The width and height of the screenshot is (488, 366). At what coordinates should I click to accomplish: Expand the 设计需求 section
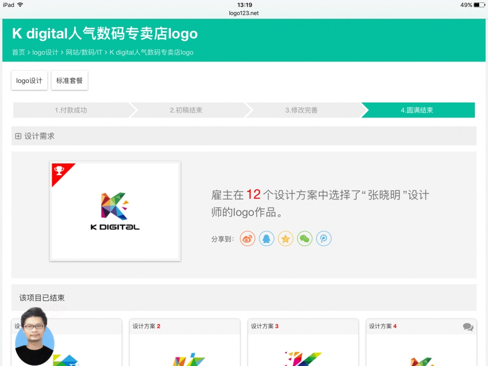tap(40, 136)
